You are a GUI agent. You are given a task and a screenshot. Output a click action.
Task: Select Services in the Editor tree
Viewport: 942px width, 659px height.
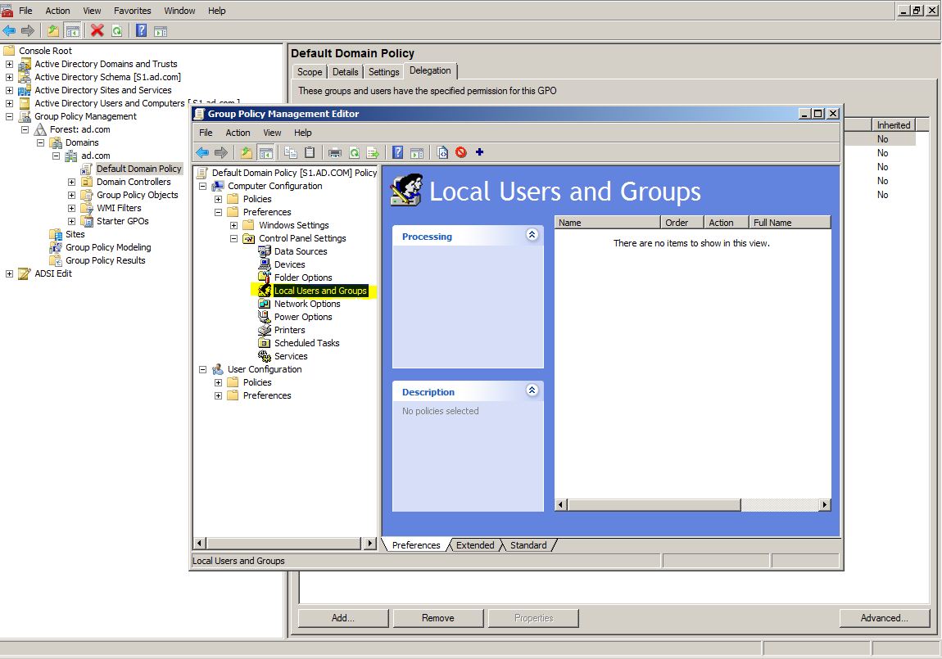[291, 356]
